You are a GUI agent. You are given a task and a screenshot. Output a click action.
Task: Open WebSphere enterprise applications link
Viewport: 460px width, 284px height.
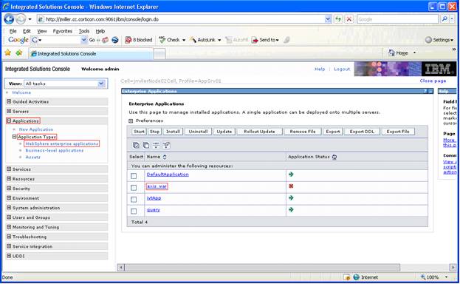(x=61, y=143)
